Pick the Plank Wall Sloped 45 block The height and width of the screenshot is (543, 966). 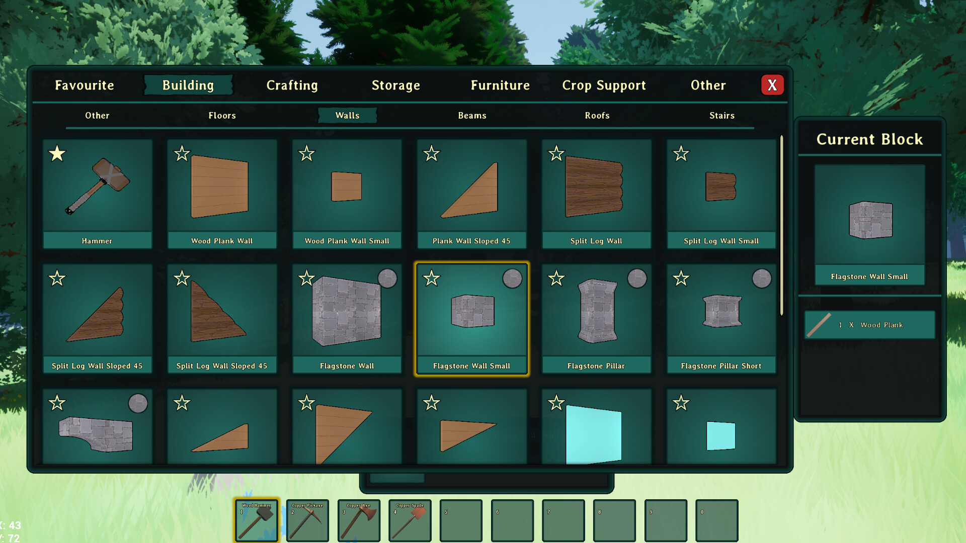[x=471, y=194]
